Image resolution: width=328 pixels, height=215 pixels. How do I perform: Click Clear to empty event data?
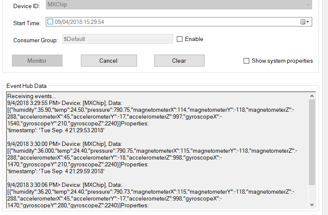pos(179,61)
